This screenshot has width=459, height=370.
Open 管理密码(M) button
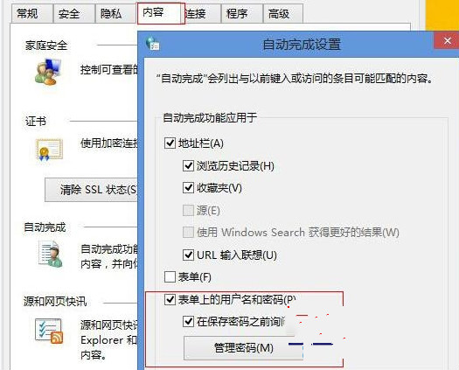click(244, 348)
